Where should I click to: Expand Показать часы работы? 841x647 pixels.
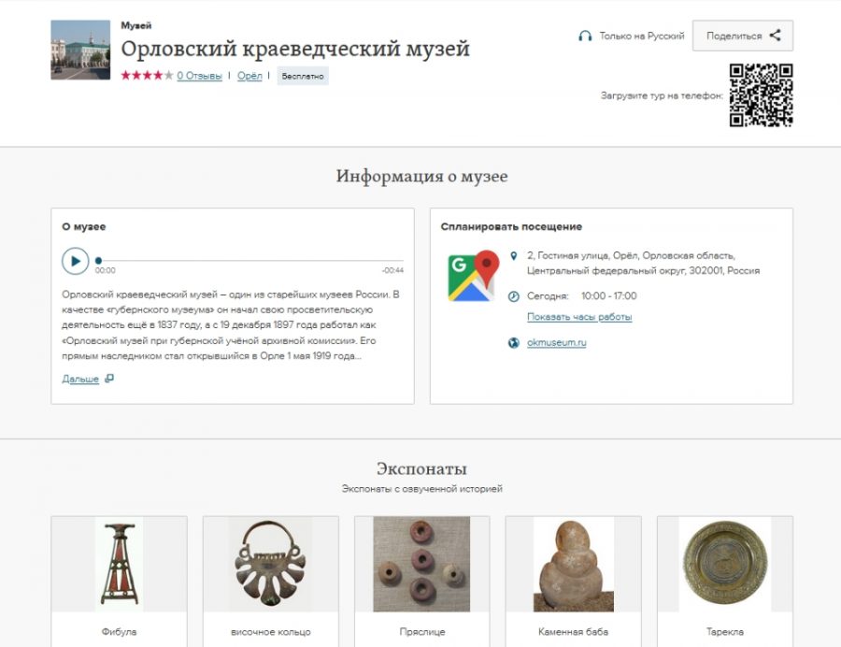(x=579, y=317)
